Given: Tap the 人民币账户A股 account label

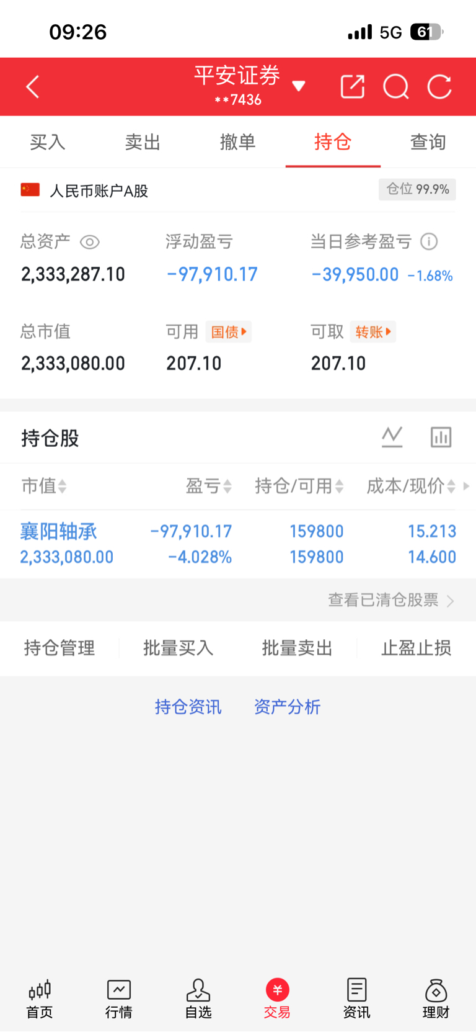Looking at the screenshot, I should [99, 191].
